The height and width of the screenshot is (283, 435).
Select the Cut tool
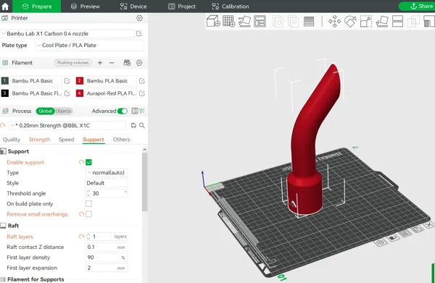[x=397, y=21]
